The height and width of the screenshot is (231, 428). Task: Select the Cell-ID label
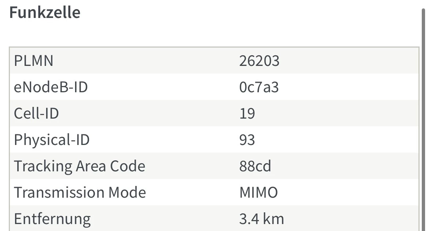click(x=36, y=113)
